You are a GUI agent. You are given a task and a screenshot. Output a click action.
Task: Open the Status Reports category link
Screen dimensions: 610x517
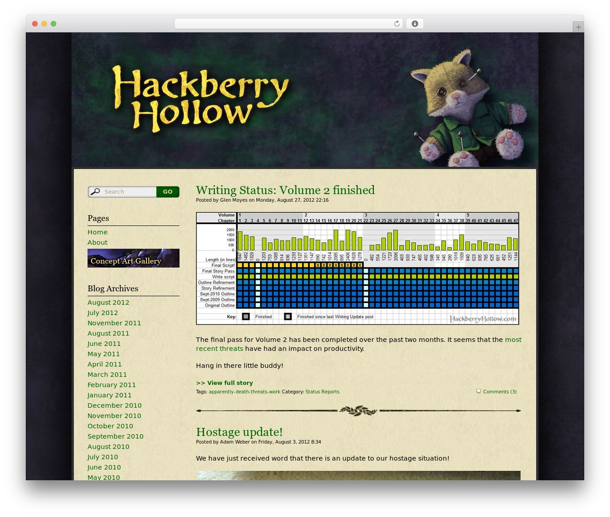click(322, 392)
